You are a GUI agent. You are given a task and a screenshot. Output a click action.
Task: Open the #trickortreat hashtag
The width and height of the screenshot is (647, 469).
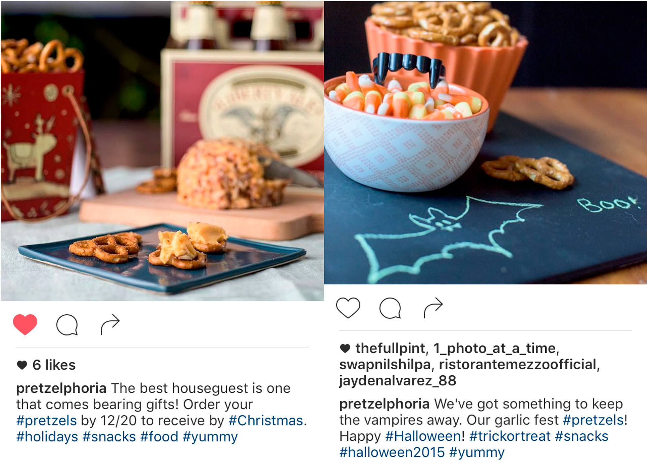tap(510, 436)
